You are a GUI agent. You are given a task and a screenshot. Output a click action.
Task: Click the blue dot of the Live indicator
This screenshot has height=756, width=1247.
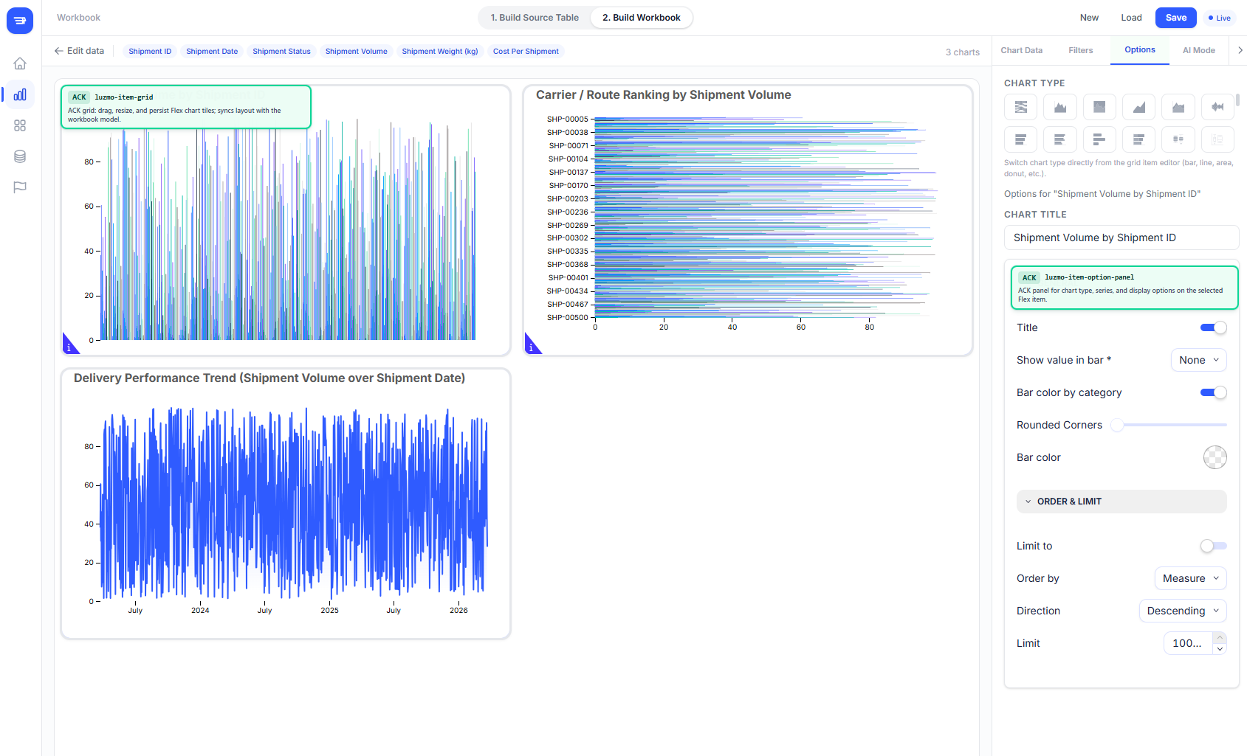click(x=1211, y=18)
